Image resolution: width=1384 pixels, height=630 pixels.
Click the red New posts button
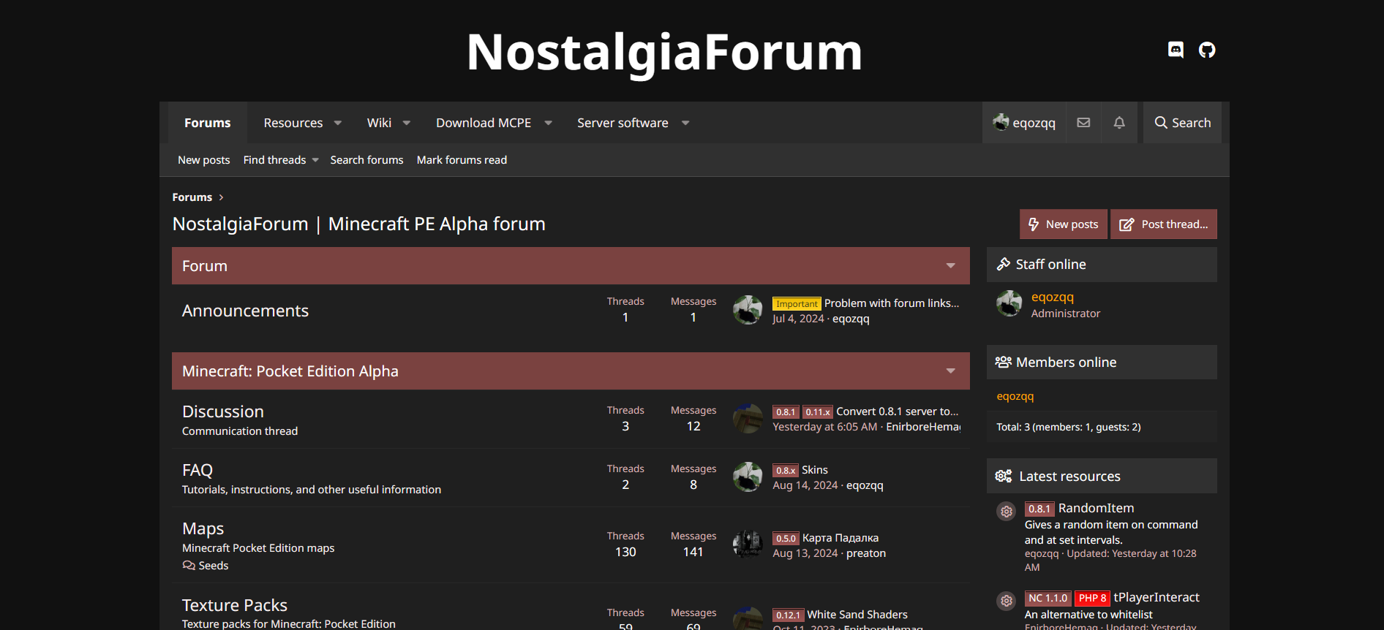coord(1064,224)
